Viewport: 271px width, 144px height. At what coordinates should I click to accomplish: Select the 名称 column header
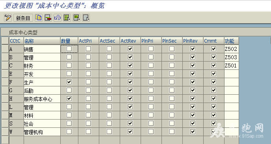point(42,41)
